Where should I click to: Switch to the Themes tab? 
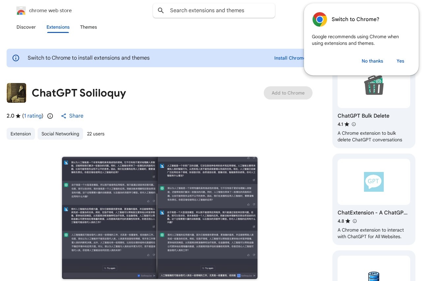click(88, 27)
